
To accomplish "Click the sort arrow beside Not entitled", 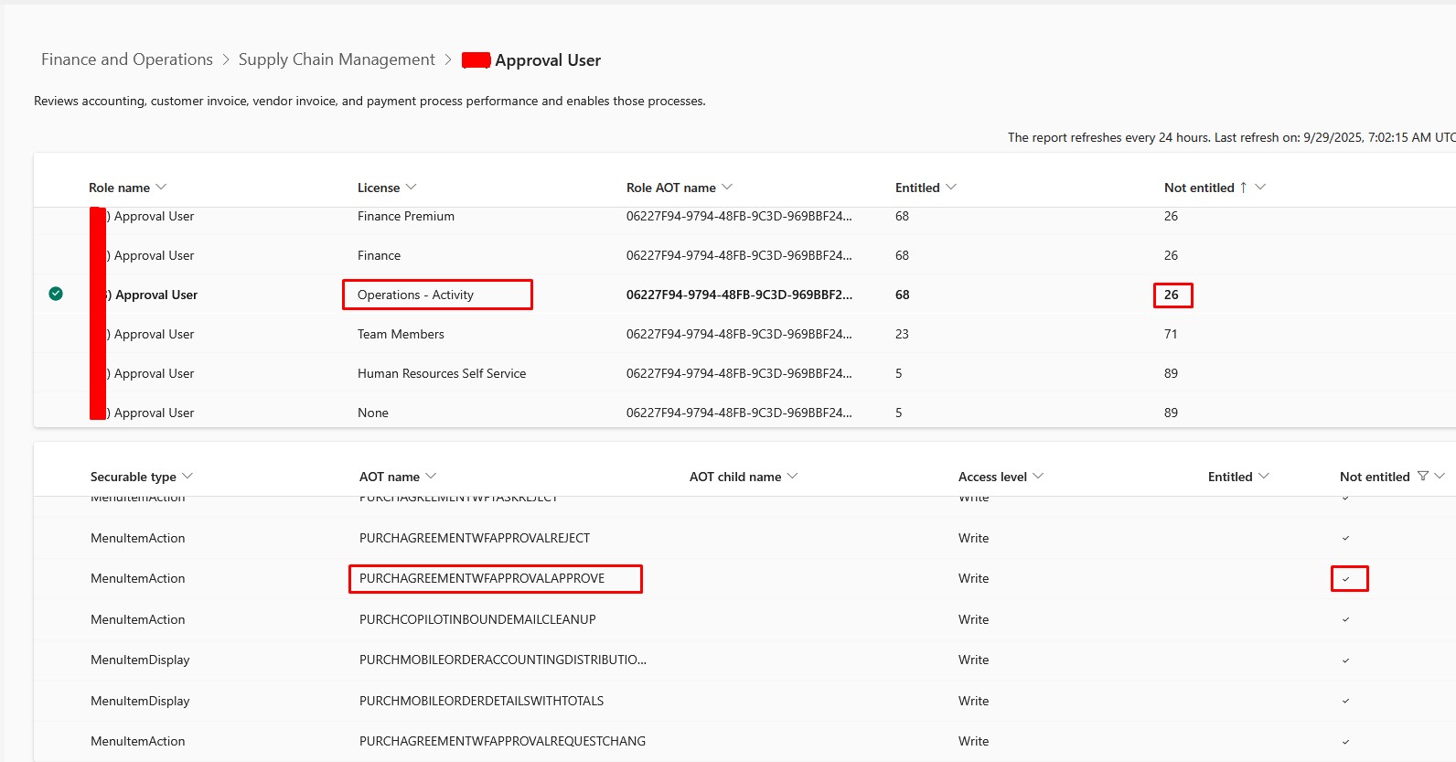I will coord(1243,188).
